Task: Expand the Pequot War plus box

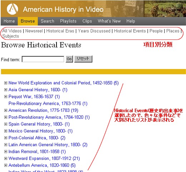Action: [x=6, y=97]
